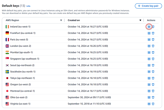The width and height of the screenshot is (164, 110).
Task: Download the Montreal (ca-central-1) key
Action: 149,91
